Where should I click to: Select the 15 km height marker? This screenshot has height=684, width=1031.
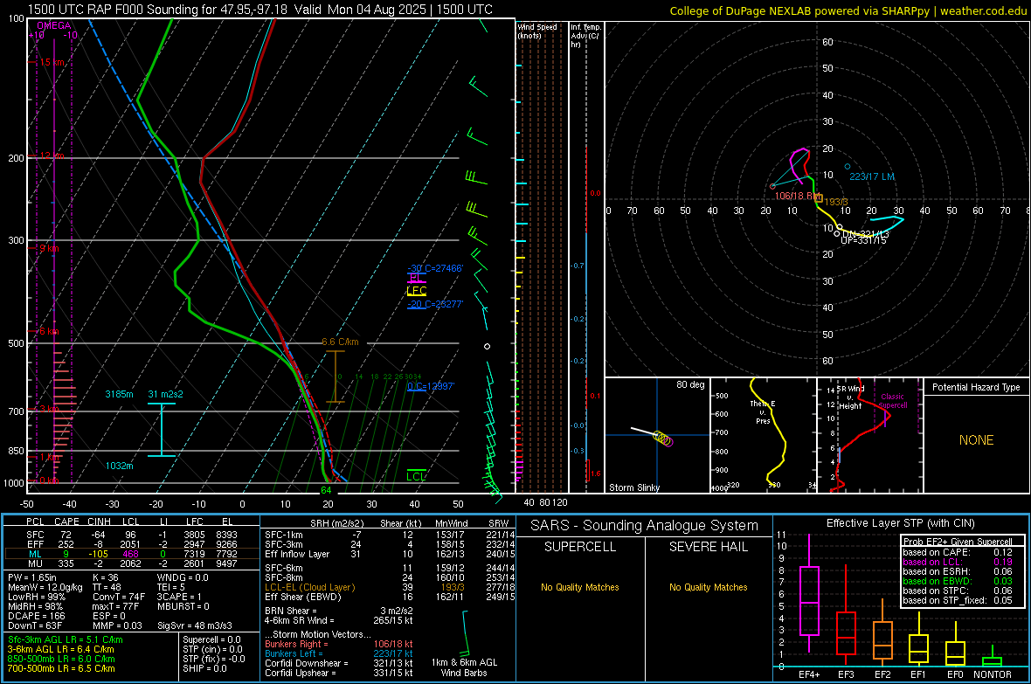[x=51, y=62]
